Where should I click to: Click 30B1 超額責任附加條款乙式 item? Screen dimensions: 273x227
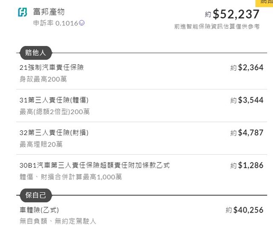(95, 165)
